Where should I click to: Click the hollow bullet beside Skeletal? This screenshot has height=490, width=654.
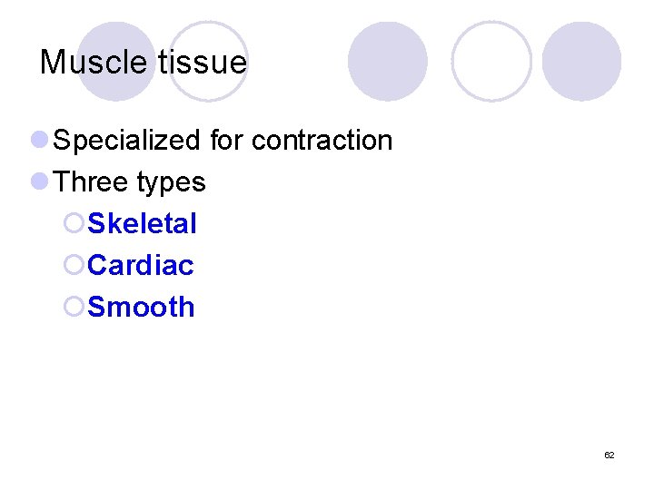tap(74, 223)
